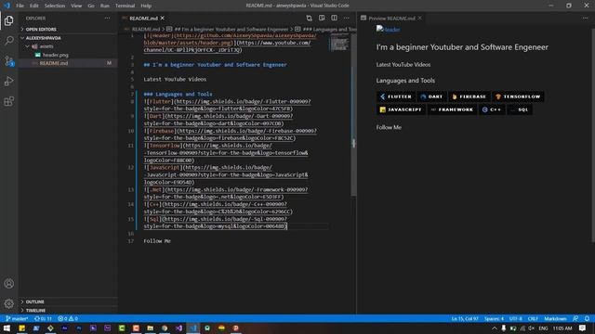Click Ln 15, Col 97 in status bar

point(465,318)
